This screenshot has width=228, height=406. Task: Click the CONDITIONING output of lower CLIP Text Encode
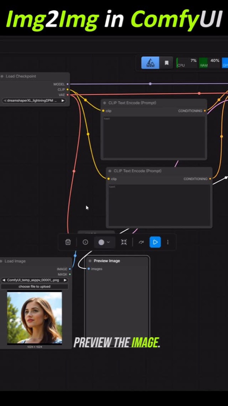210,179
